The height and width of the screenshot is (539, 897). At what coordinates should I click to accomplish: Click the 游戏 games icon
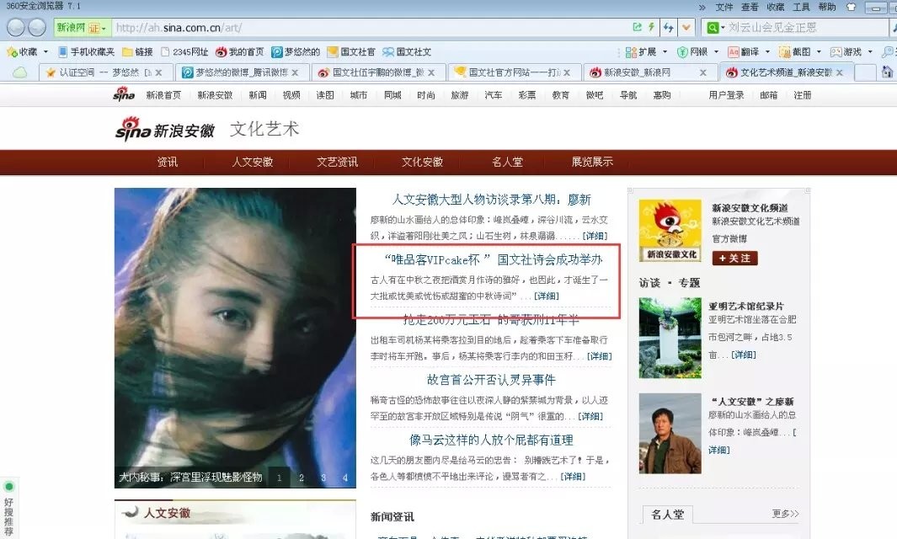pos(836,52)
